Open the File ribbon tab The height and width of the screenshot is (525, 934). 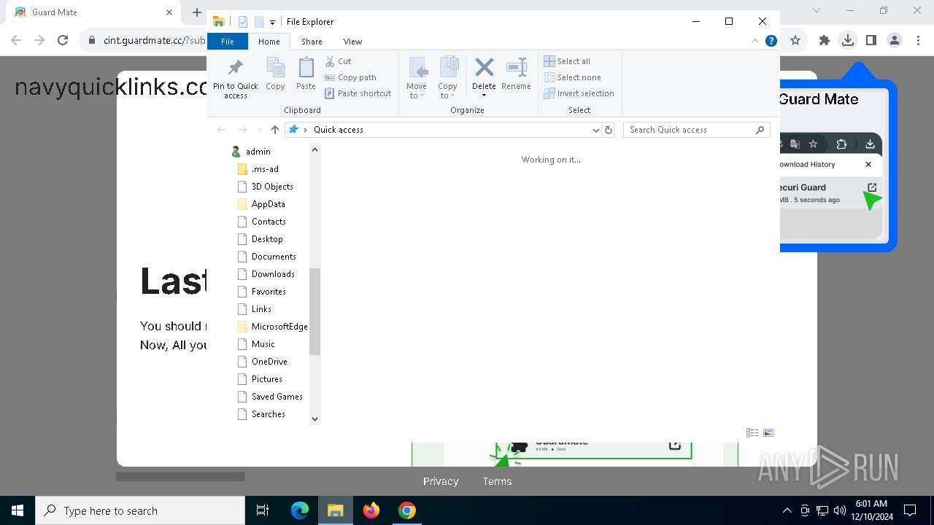click(228, 42)
